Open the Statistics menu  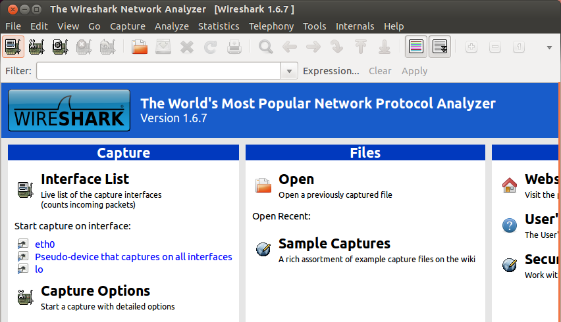click(x=219, y=26)
